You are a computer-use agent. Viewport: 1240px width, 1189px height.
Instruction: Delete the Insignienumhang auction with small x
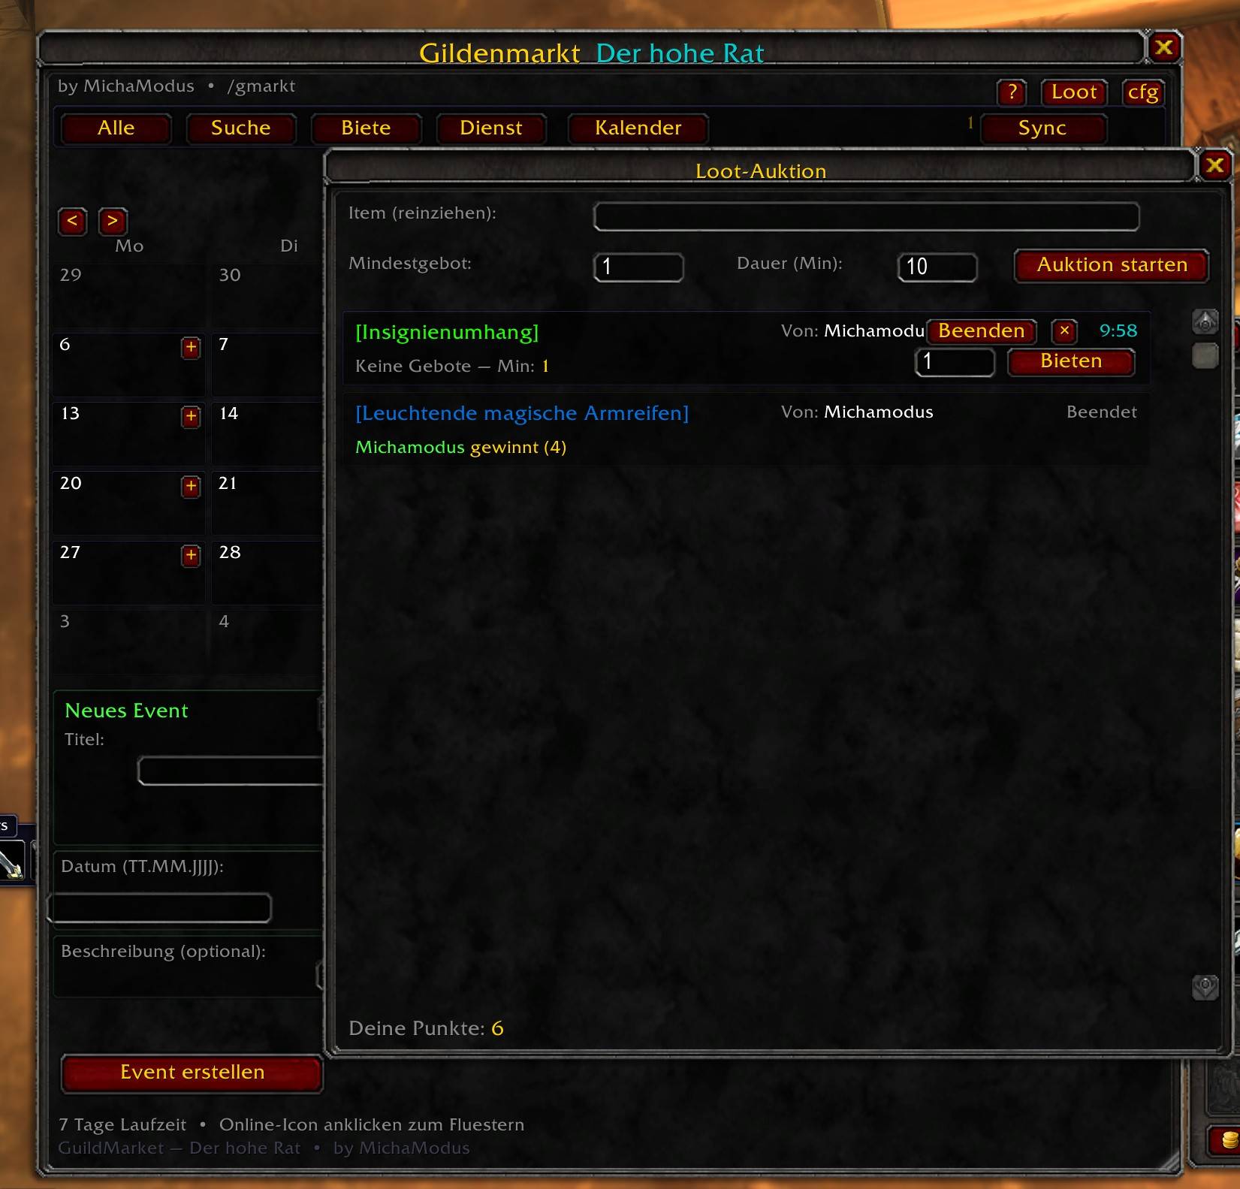pos(1064,330)
